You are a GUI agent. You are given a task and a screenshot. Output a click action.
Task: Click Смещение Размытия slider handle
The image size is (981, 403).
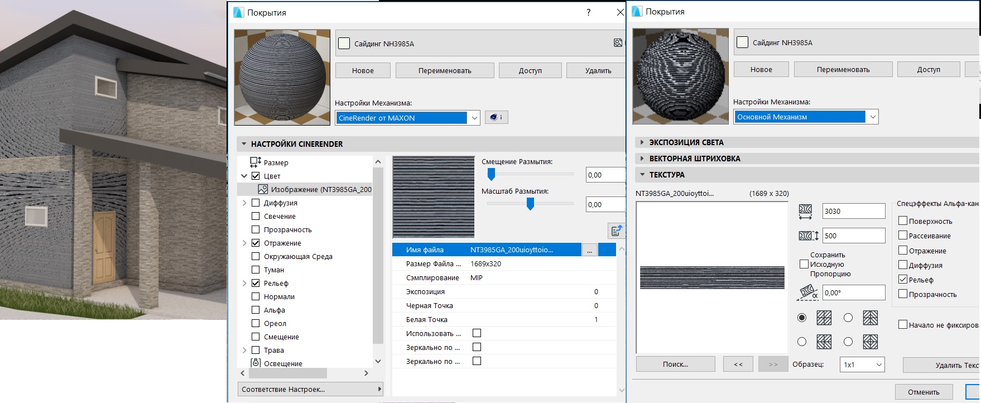[491, 175]
